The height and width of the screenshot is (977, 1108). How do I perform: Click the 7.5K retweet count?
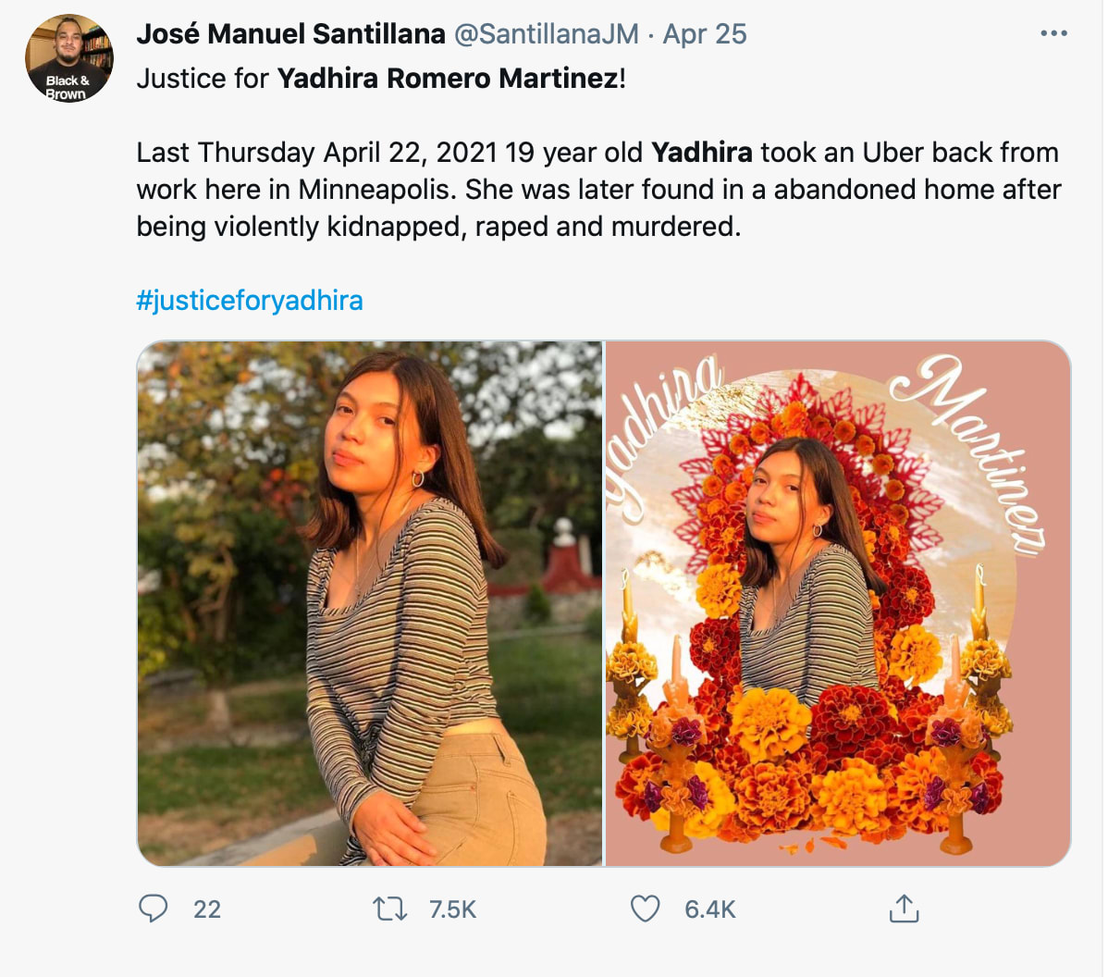[452, 910]
